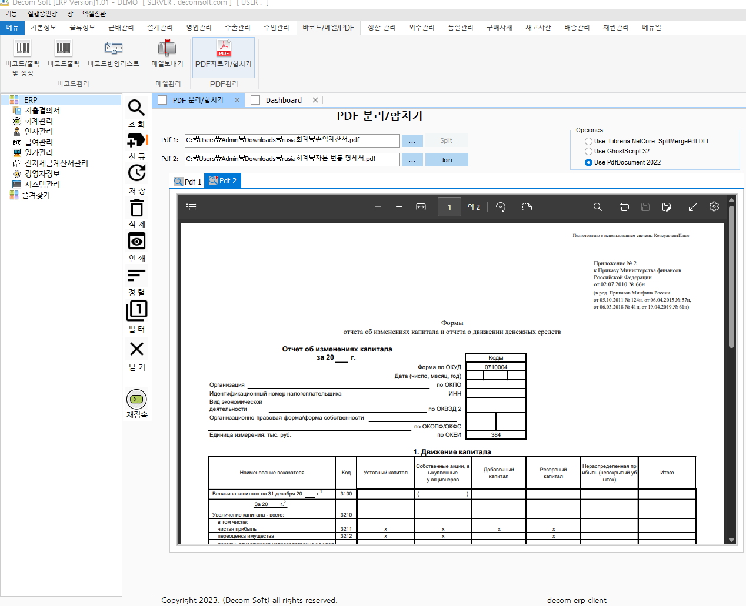Zoom out in the PDF viewer
Screen dimensions: 746x606
point(378,207)
